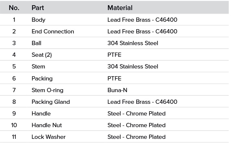Select the 'End Connection' part cell

tap(53, 31)
